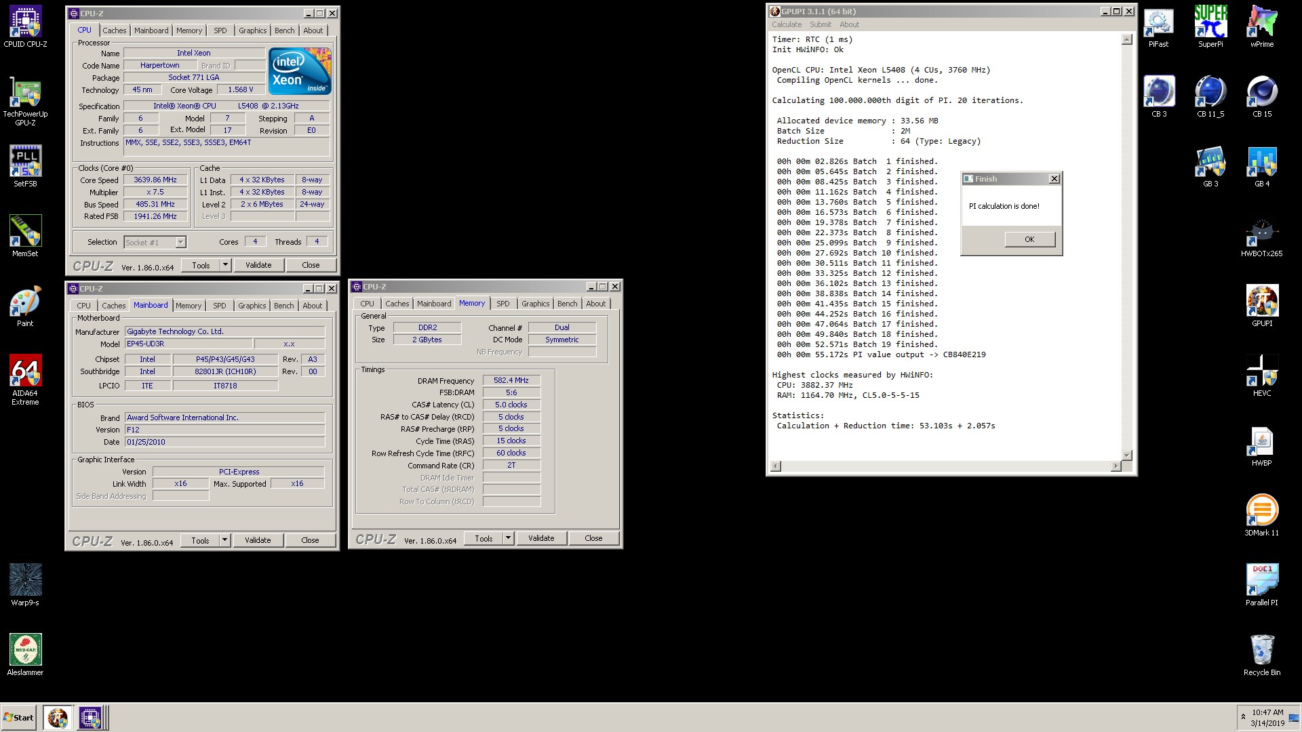Click GPUPI horizontal scrollbar right arrow

point(1116,466)
